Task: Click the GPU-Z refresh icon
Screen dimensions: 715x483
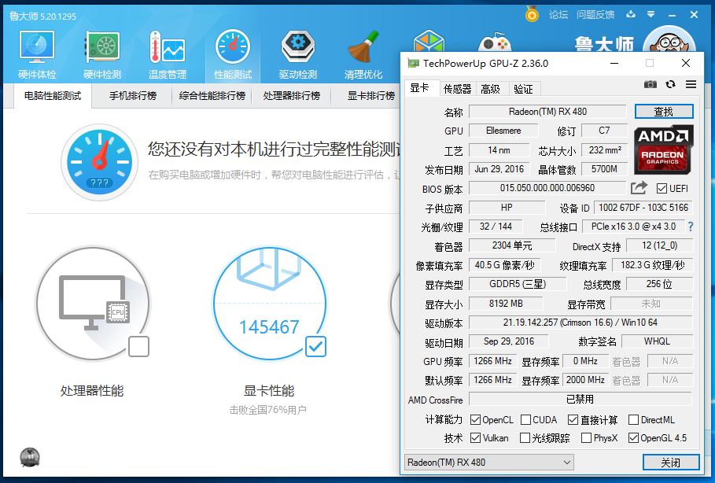Action: point(670,84)
